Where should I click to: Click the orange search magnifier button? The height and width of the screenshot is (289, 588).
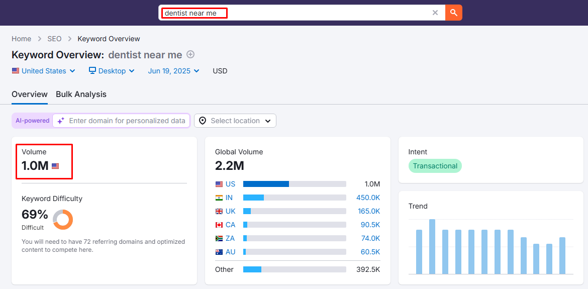pyautogui.click(x=453, y=13)
